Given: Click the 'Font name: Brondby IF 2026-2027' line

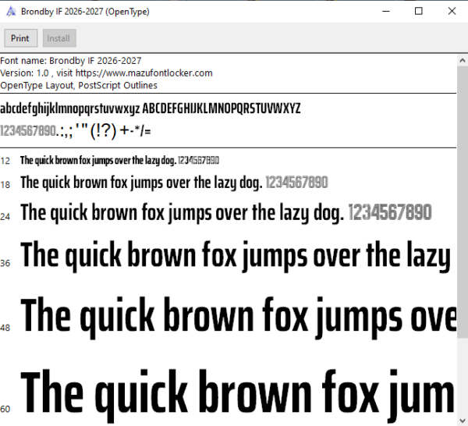Looking at the screenshot, I should 71,61.
